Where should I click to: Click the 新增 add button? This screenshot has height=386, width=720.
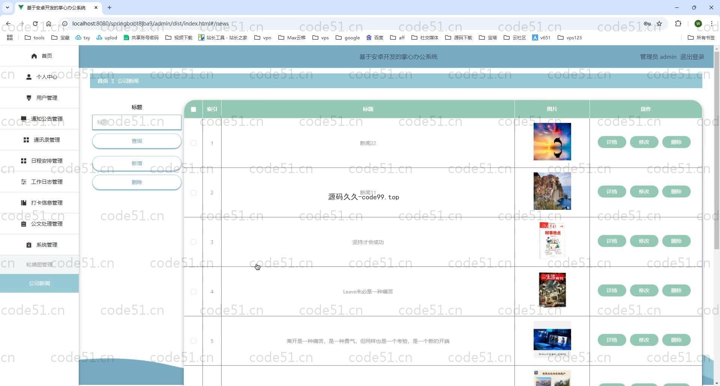pos(137,163)
